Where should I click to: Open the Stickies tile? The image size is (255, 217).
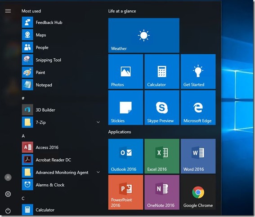click(x=126, y=108)
